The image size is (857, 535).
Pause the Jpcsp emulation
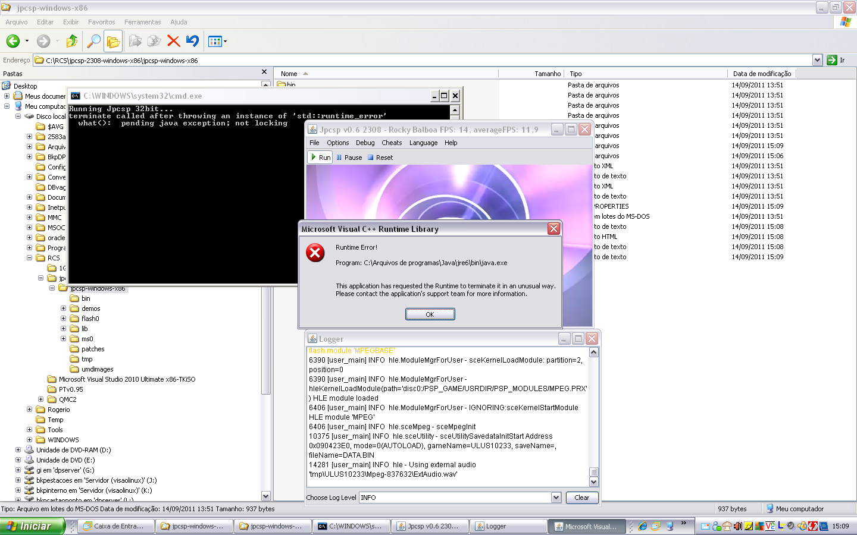click(x=349, y=158)
